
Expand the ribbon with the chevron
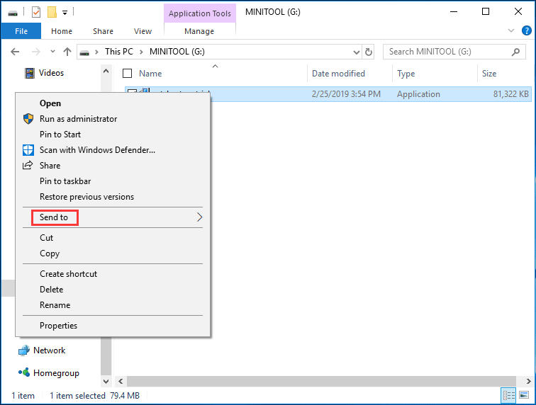click(x=511, y=30)
